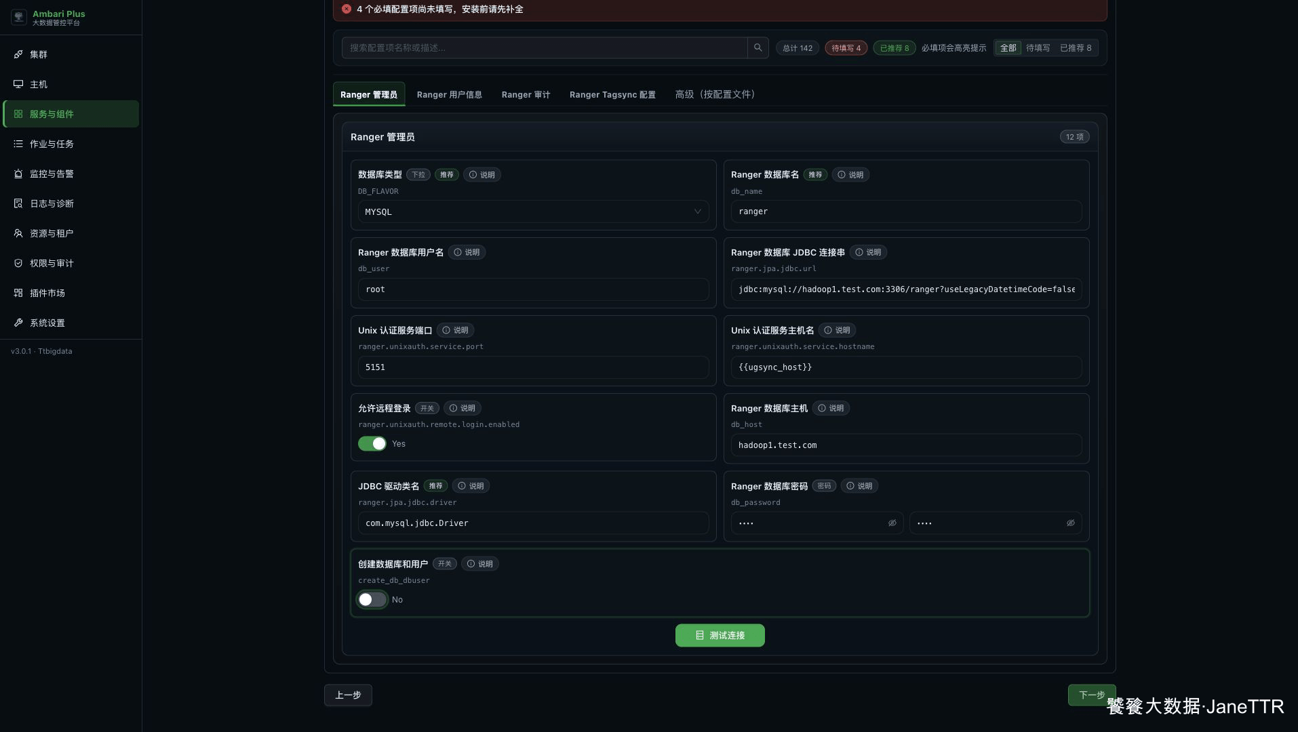Click the db_host field hadoop1.test.com
Viewport: 1298px width, 732px height.
[906, 445]
